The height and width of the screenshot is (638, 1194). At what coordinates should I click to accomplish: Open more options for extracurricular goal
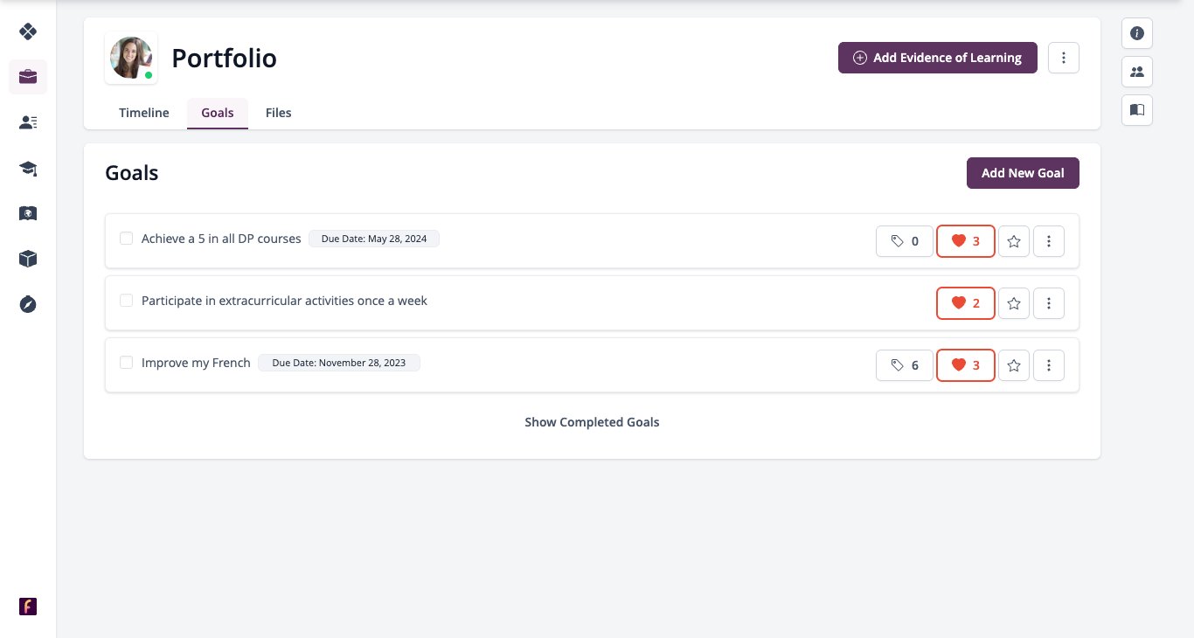click(x=1049, y=303)
